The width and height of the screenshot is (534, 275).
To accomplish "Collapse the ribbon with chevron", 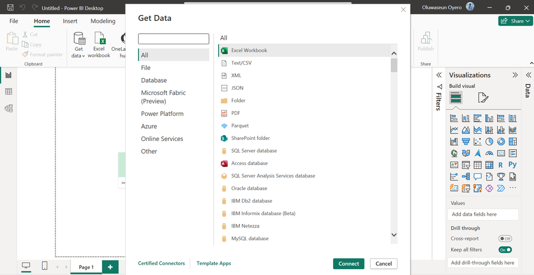I will pos(532,63).
